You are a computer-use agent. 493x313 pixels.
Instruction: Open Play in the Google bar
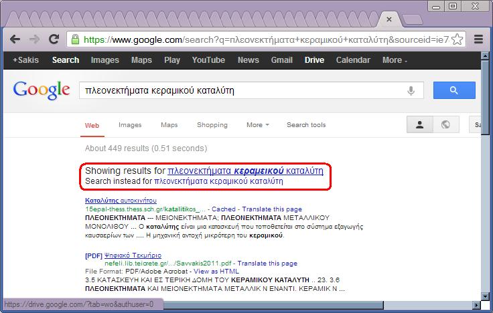pos(171,60)
